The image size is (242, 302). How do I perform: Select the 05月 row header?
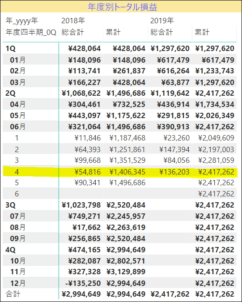17,115
